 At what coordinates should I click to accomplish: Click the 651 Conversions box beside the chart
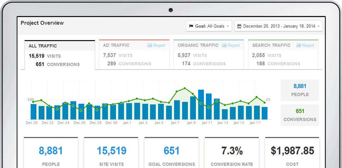click(x=300, y=115)
